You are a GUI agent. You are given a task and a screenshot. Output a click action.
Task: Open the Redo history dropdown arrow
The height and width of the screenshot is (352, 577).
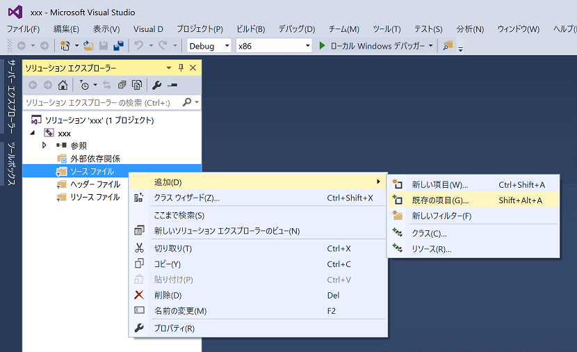(175, 46)
